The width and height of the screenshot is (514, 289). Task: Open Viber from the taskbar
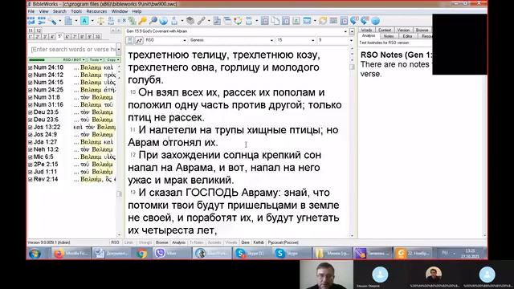click(172, 254)
